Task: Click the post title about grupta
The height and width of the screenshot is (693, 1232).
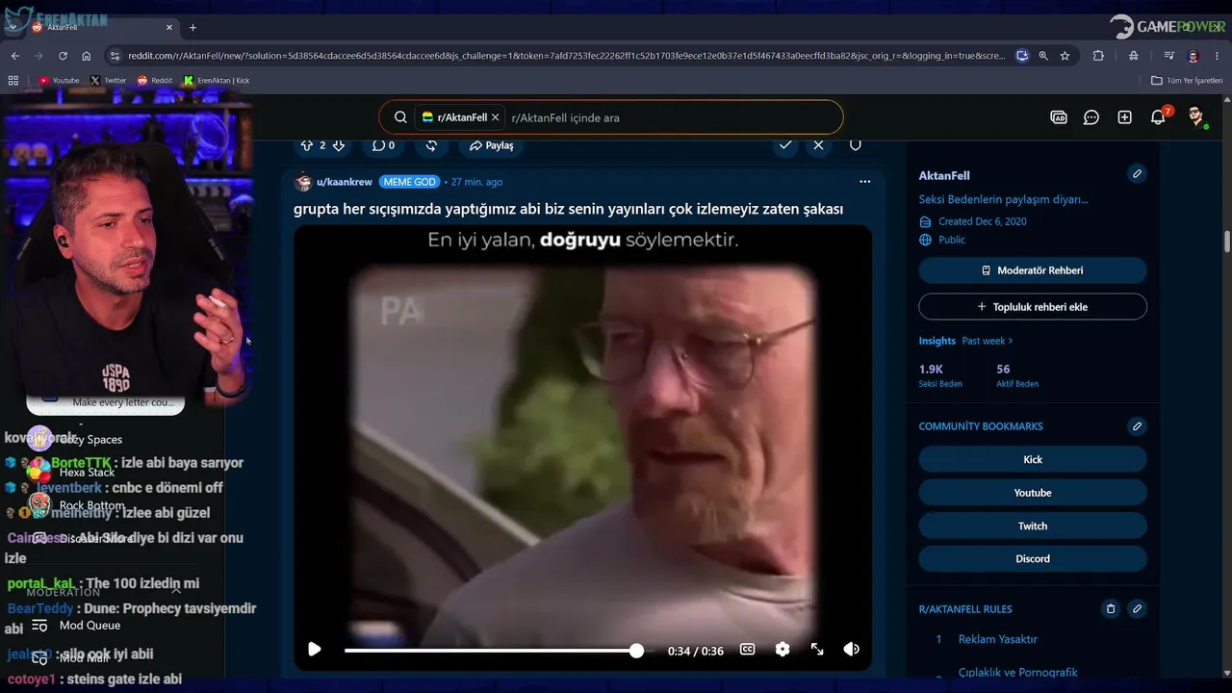Action: point(568,209)
